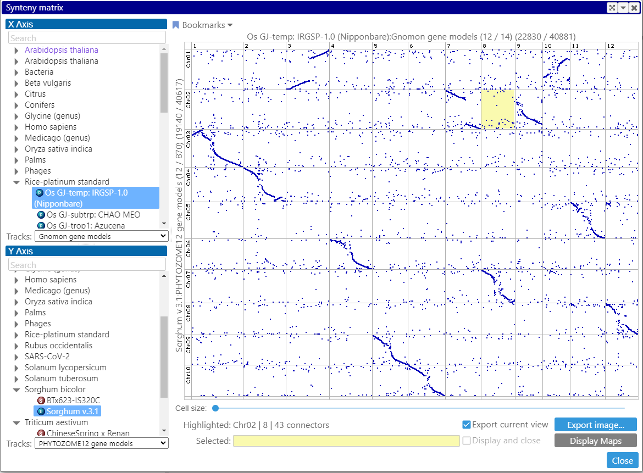643x473 pixels.
Task: Select ChineseSpring x Renan map
Action: click(88, 433)
